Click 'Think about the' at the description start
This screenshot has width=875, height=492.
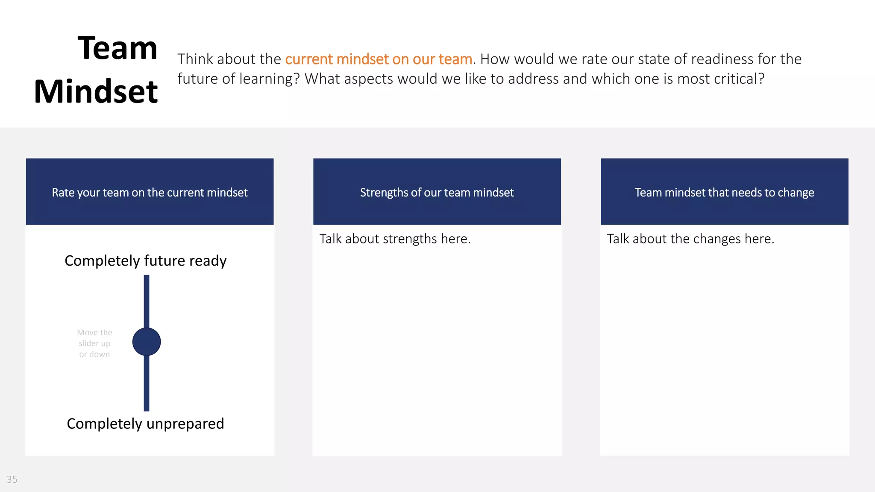pos(229,59)
